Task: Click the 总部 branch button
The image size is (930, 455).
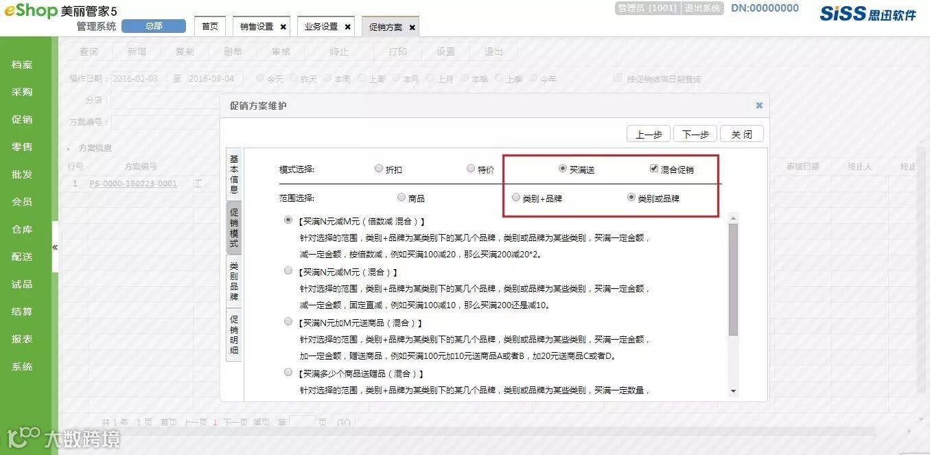Action: click(x=154, y=26)
